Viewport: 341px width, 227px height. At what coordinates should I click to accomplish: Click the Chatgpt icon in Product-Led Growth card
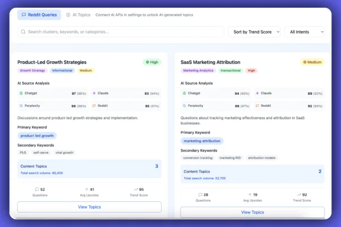21,93
